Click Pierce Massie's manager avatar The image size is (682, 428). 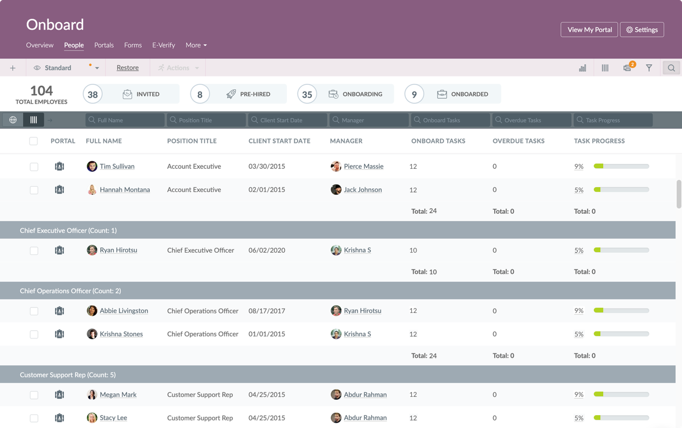(x=336, y=166)
